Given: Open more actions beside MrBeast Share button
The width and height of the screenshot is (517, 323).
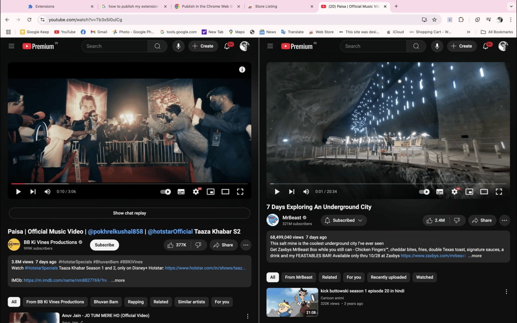Looking at the screenshot, I should pyautogui.click(x=504, y=220).
